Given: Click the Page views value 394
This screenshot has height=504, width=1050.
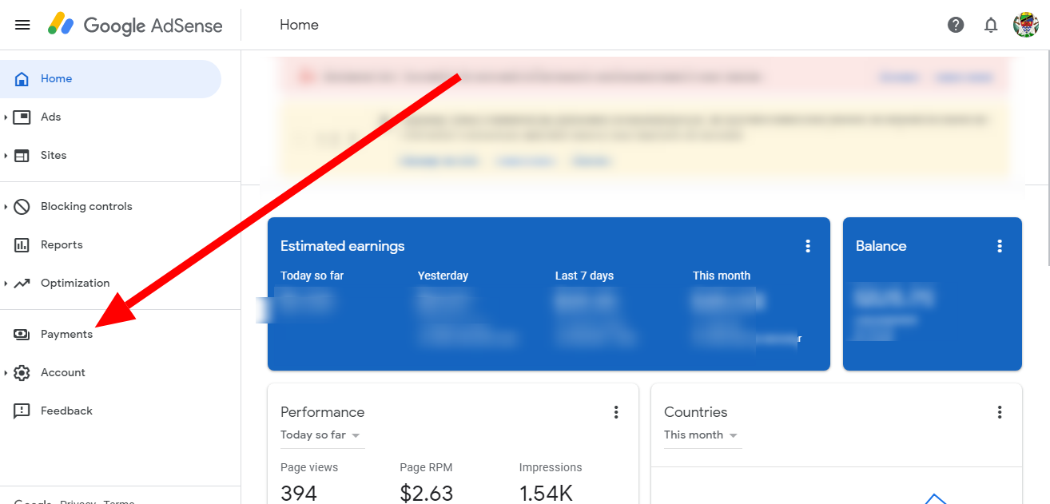Looking at the screenshot, I should click(x=299, y=494).
